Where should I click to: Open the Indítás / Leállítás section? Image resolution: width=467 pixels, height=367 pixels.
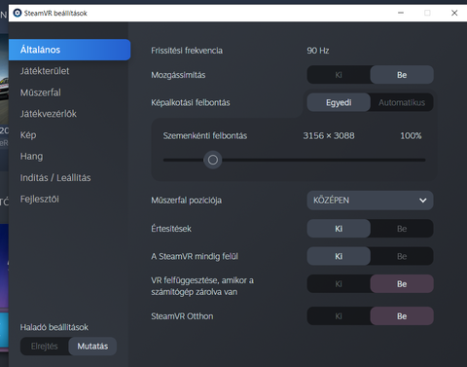55,178
